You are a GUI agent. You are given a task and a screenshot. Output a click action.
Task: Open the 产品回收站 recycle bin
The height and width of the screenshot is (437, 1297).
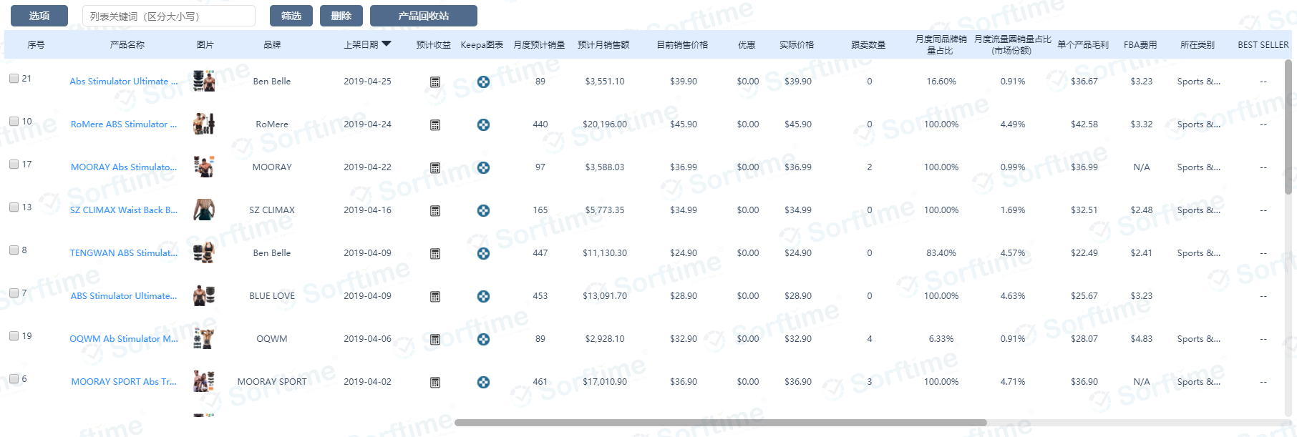click(x=423, y=16)
